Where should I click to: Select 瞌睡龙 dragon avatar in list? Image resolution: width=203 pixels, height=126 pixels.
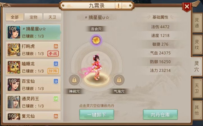click(14, 67)
